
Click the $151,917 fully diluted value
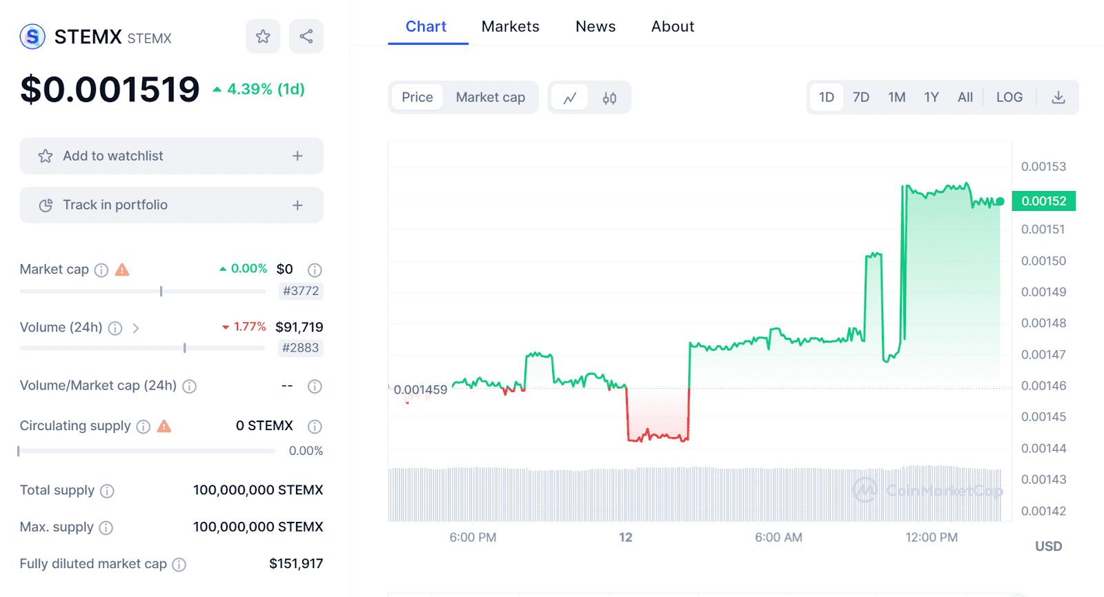[x=296, y=564]
